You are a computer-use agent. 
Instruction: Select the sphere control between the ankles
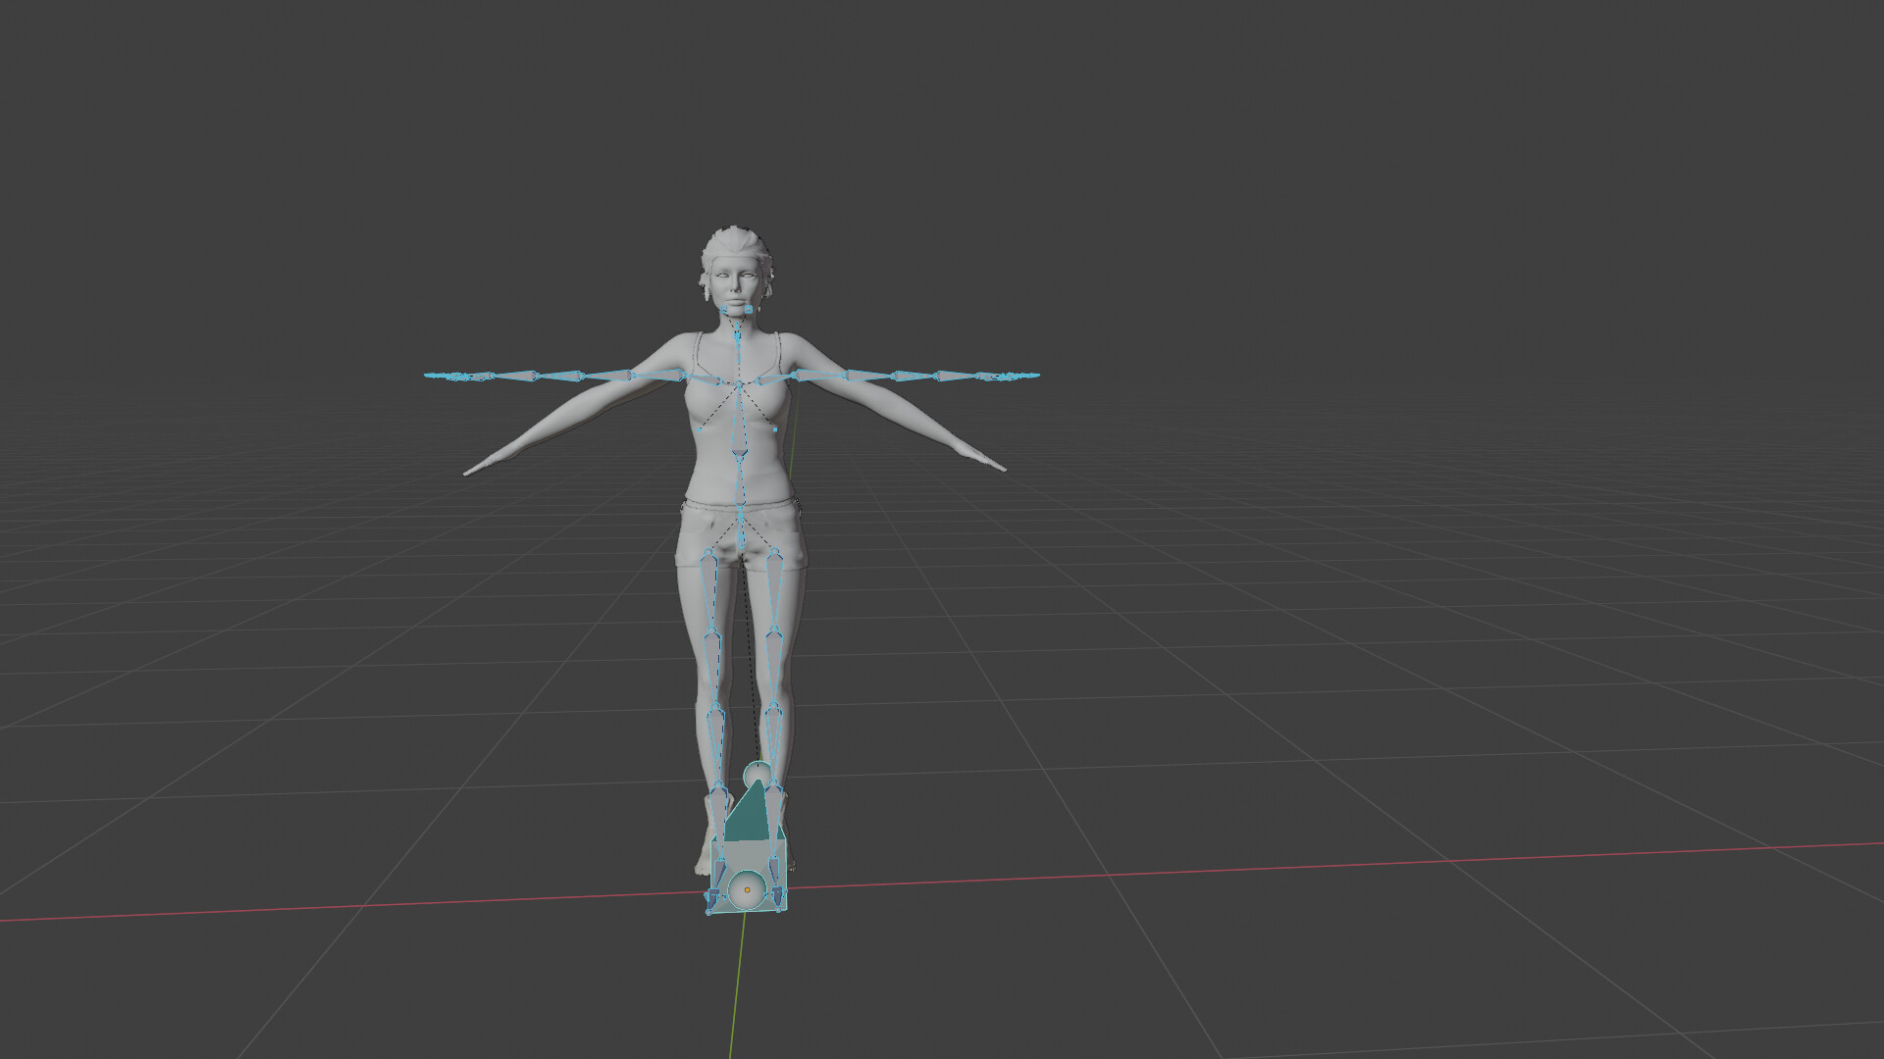coord(758,773)
